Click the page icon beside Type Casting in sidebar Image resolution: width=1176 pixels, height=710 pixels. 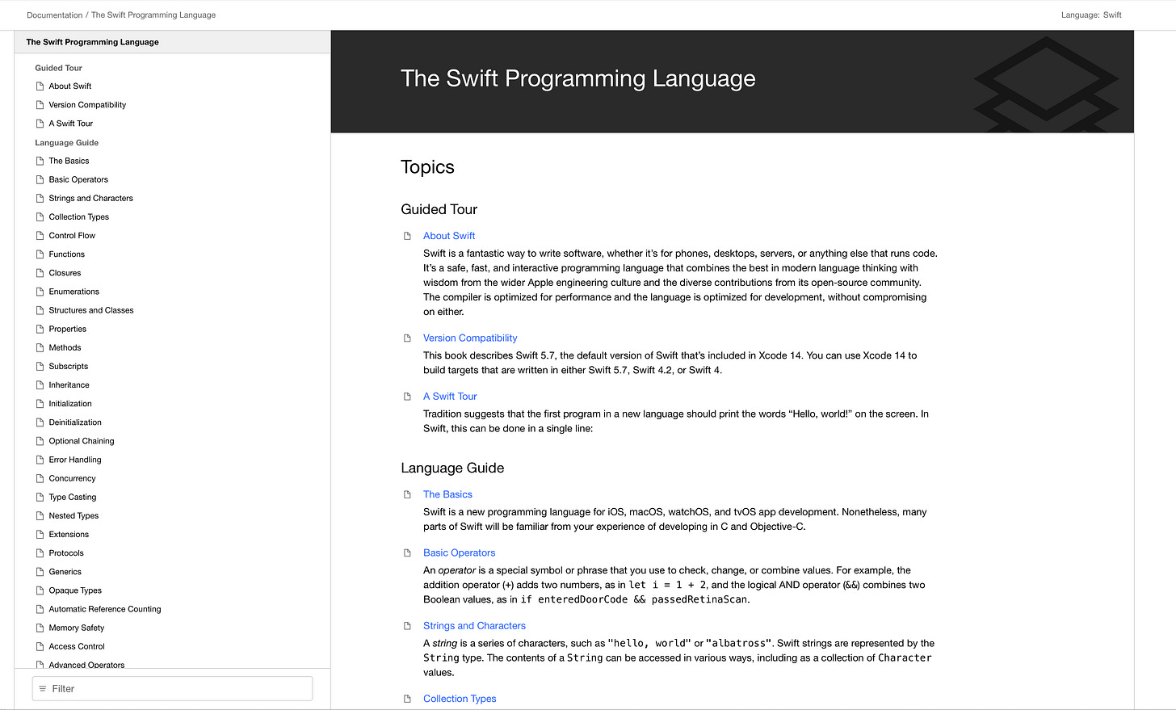point(40,497)
